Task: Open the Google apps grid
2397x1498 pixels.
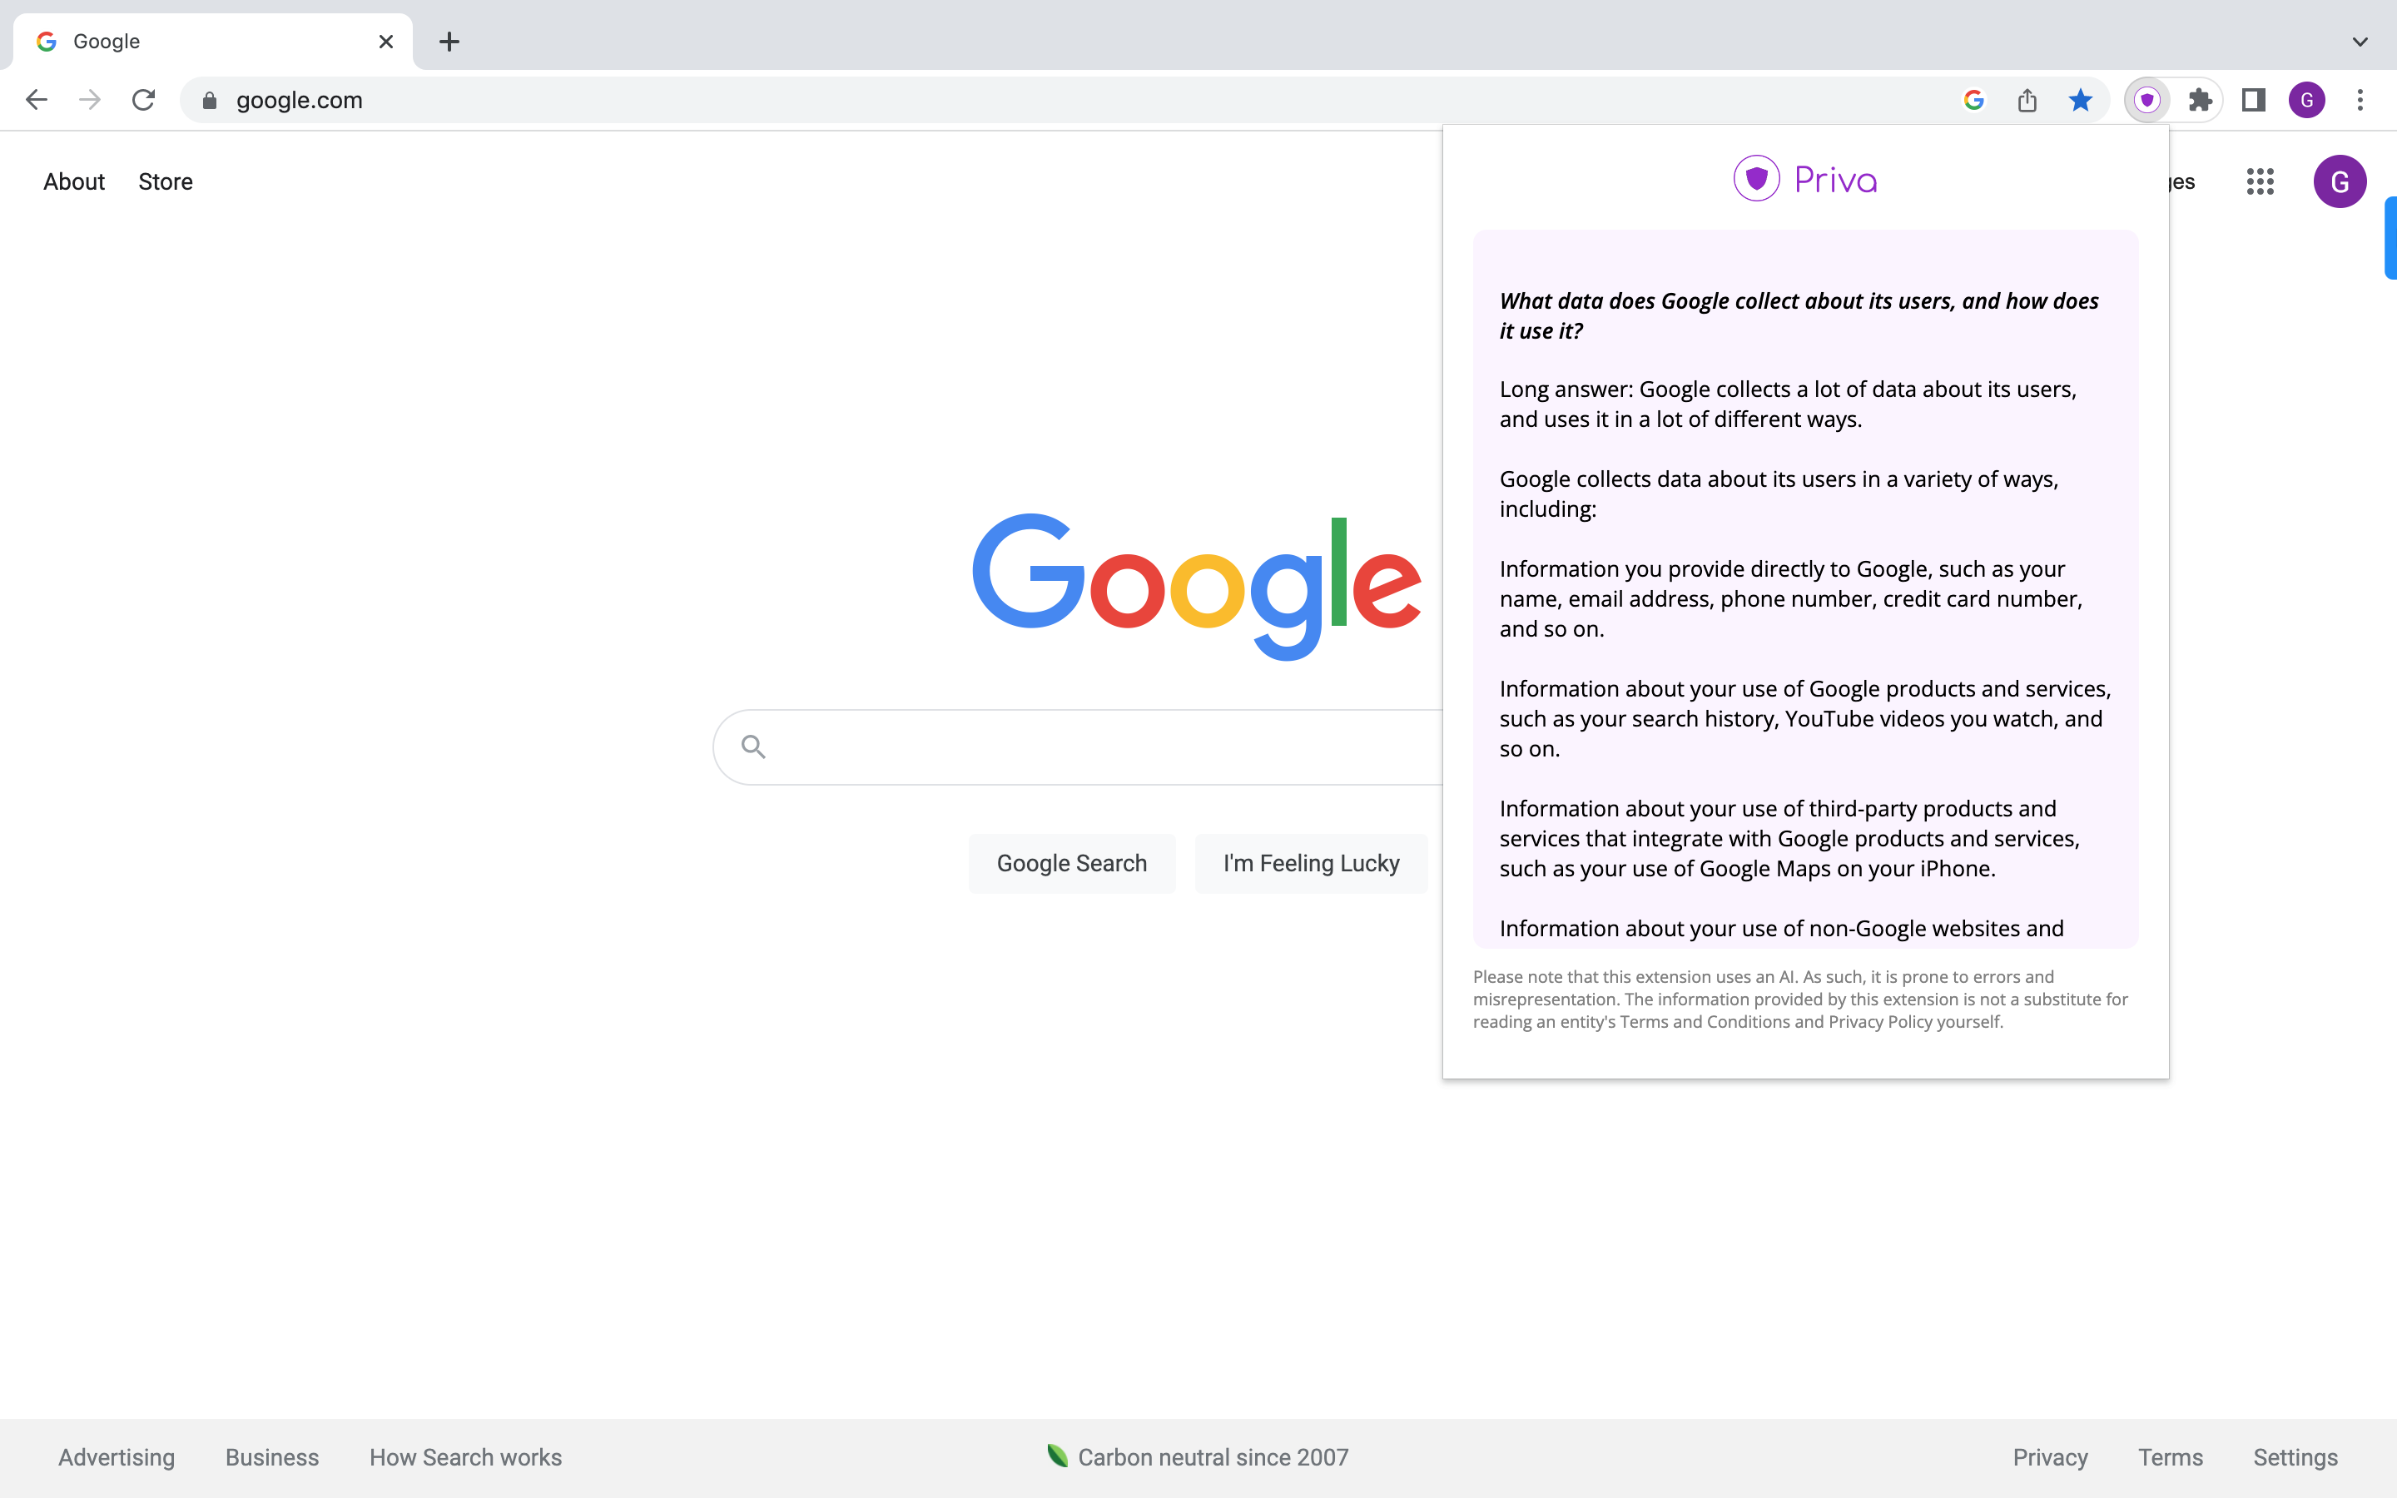Action: click(x=2260, y=181)
